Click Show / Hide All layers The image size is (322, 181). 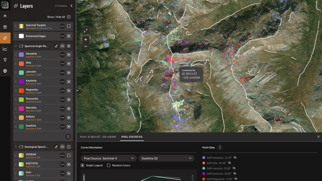69,17
